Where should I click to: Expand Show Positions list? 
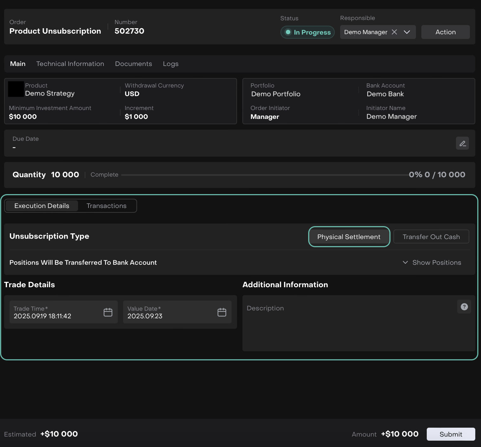coord(432,262)
